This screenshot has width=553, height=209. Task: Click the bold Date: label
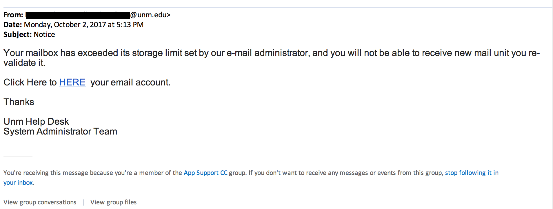pyautogui.click(x=13, y=25)
